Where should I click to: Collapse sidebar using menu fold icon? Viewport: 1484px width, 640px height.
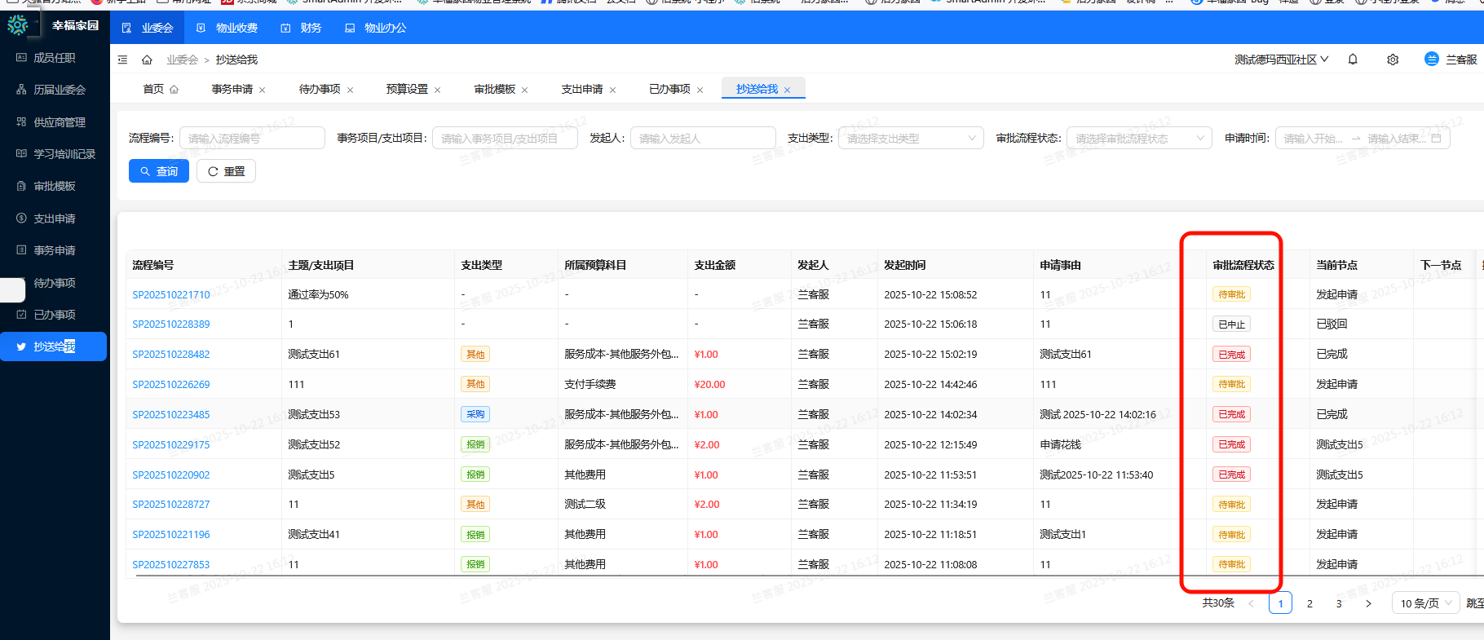pos(123,60)
